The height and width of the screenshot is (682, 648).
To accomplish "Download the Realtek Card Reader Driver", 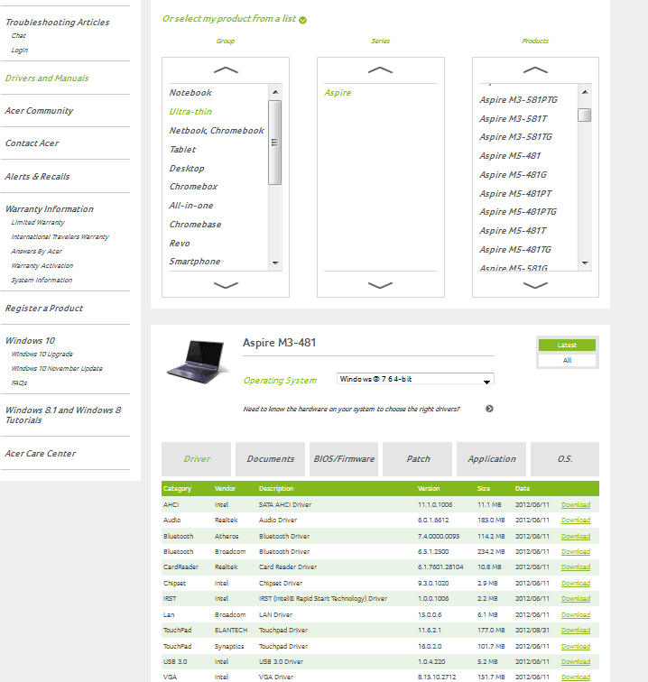I will (x=575, y=567).
